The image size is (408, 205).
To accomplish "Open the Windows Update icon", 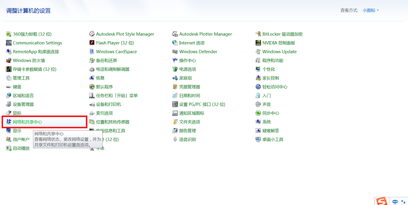I will tap(258, 52).
